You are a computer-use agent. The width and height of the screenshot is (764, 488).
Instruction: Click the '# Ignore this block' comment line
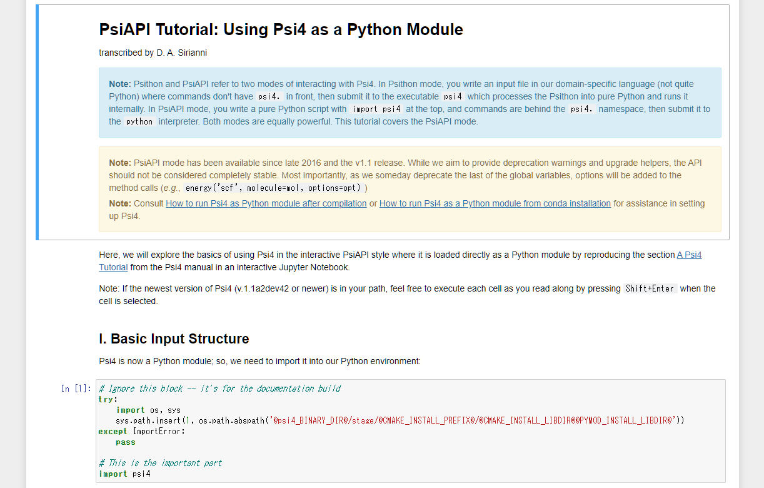219,389
